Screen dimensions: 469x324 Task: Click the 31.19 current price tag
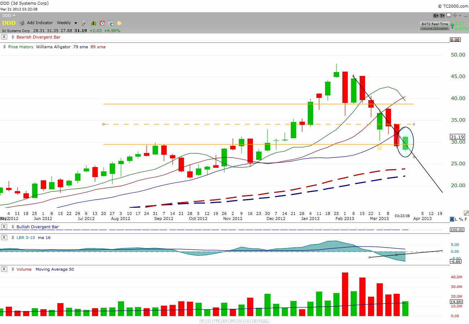pyautogui.click(x=457, y=137)
